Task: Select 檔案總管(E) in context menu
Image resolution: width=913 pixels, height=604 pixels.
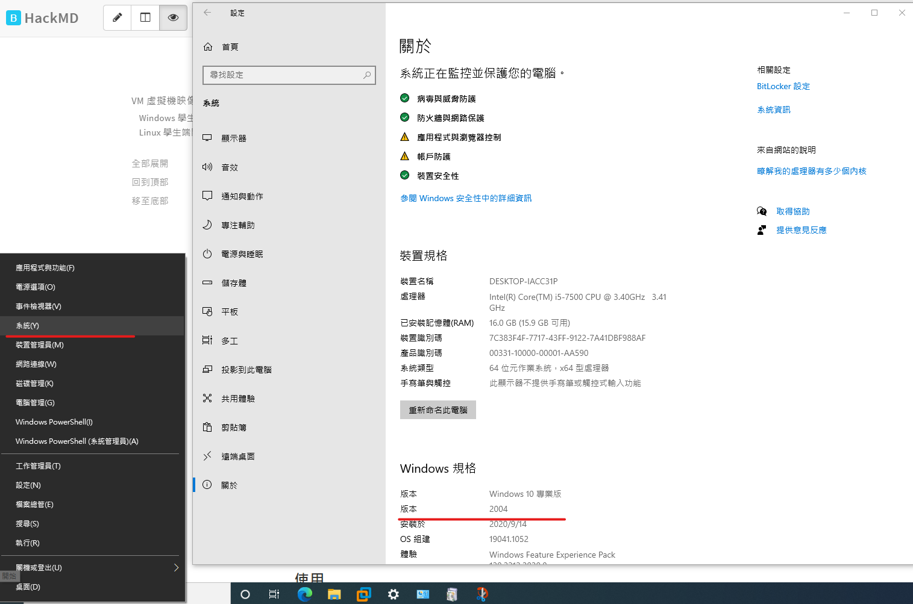Action: [92, 505]
